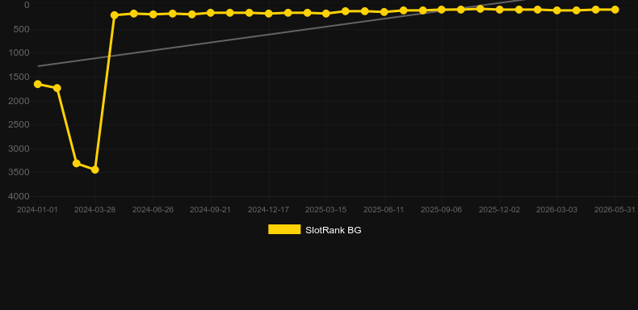
Task: Select the data point above 2025-06-11
Action: [x=384, y=12]
